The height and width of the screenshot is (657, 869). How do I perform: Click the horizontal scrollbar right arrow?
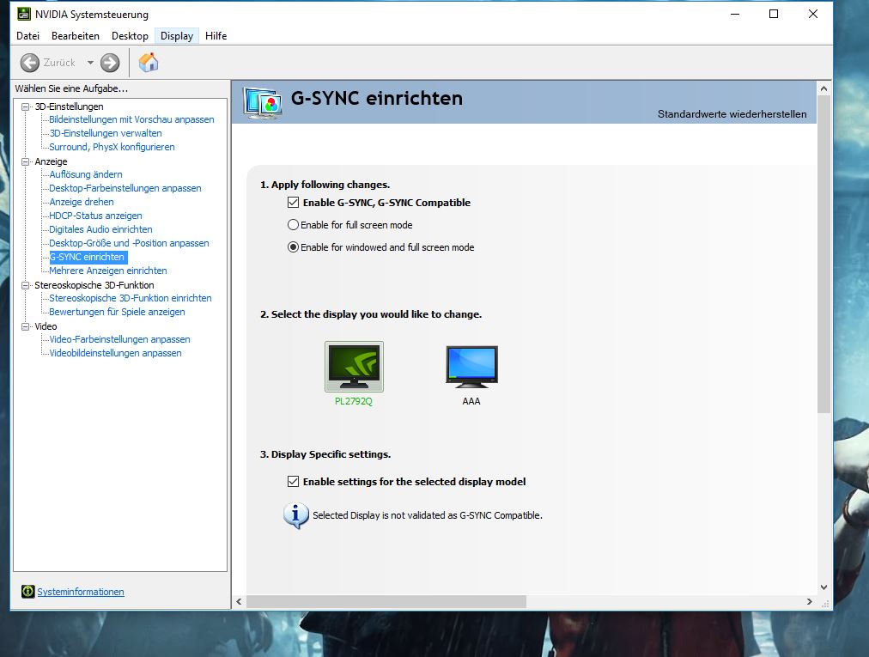[810, 601]
